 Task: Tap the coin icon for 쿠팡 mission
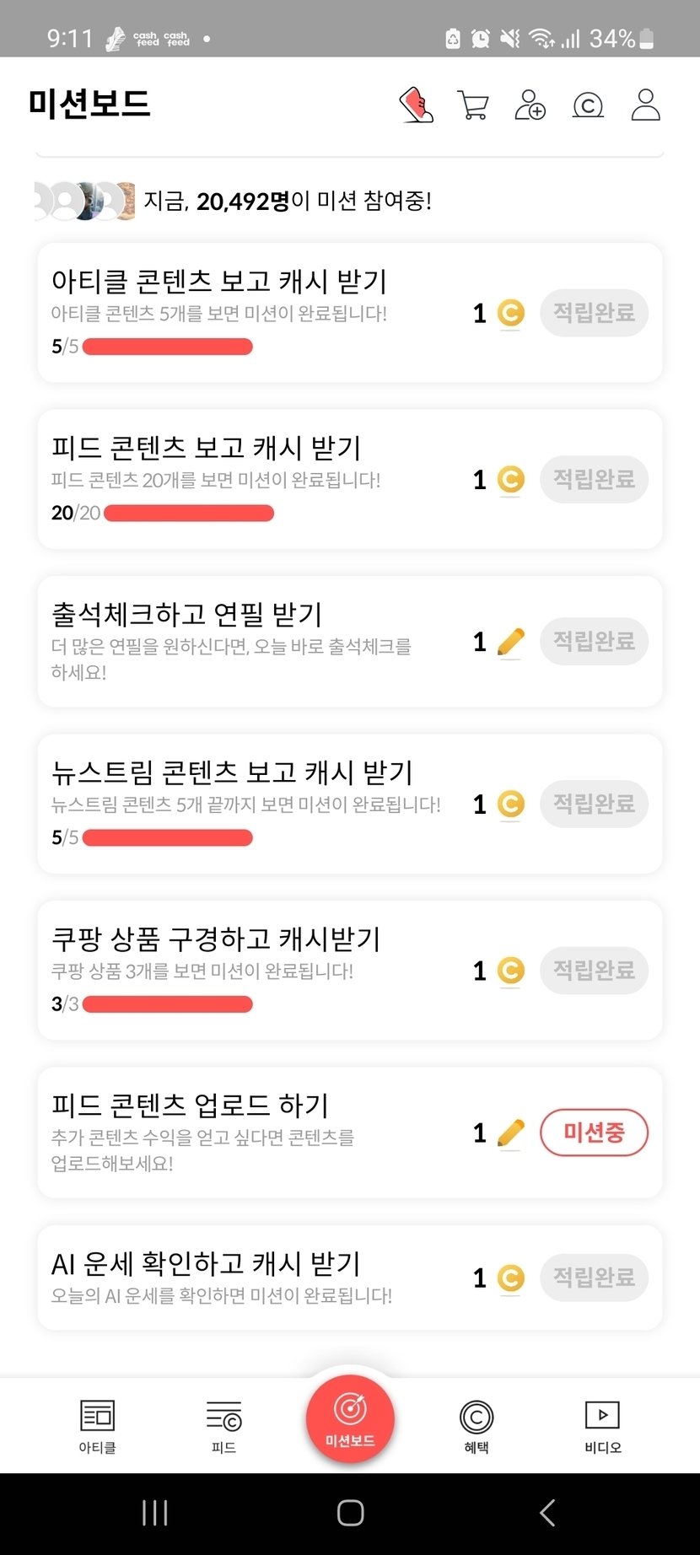click(x=510, y=971)
